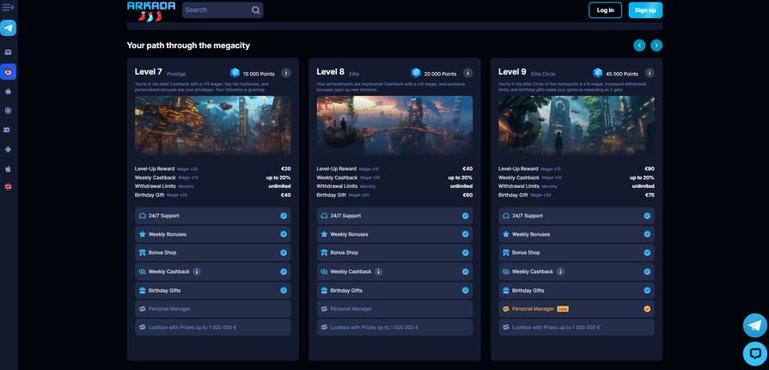Image resolution: width=769 pixels, height=370 pixels.
Task: Click the floating Telegram button
Action: click(x=754, y=325)
